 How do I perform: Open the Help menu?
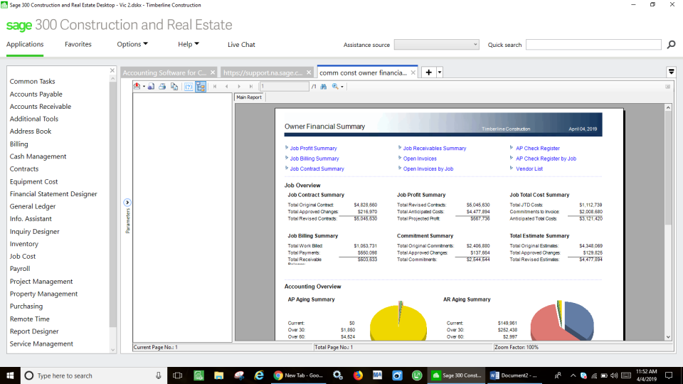[x=188, y=44]
